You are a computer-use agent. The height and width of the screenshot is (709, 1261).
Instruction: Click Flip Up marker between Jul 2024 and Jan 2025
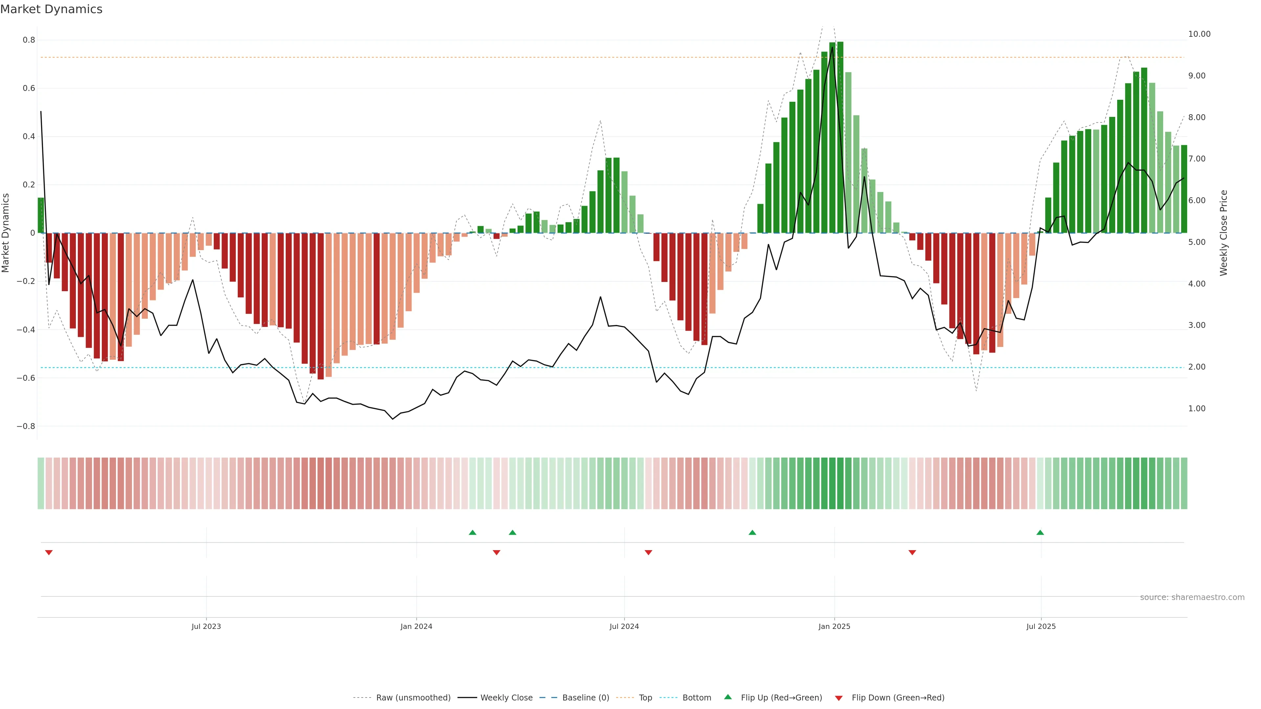752,532
